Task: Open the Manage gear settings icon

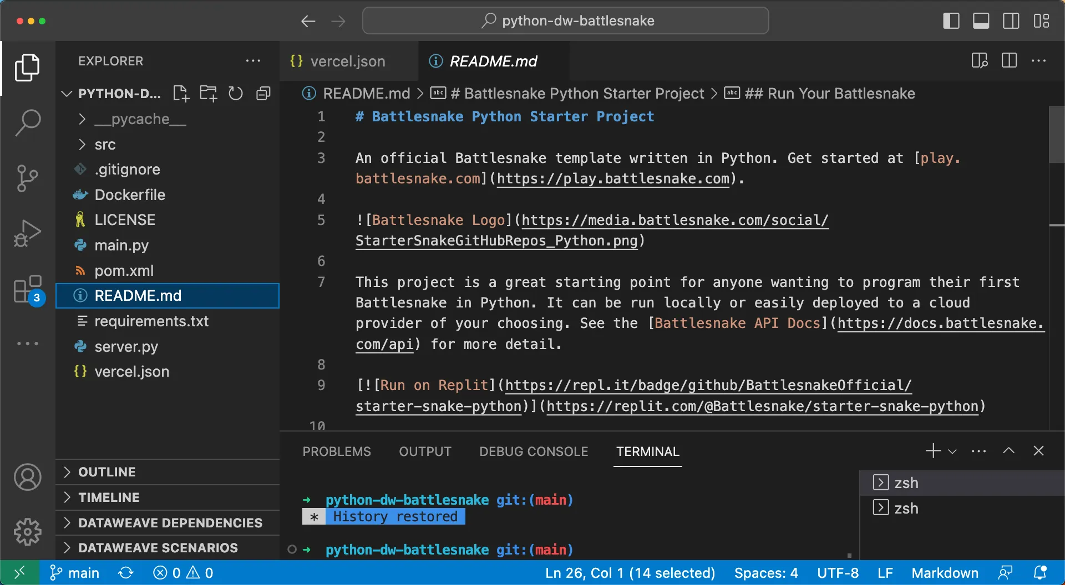Action: pyautogui.click(x=27, y=532)
